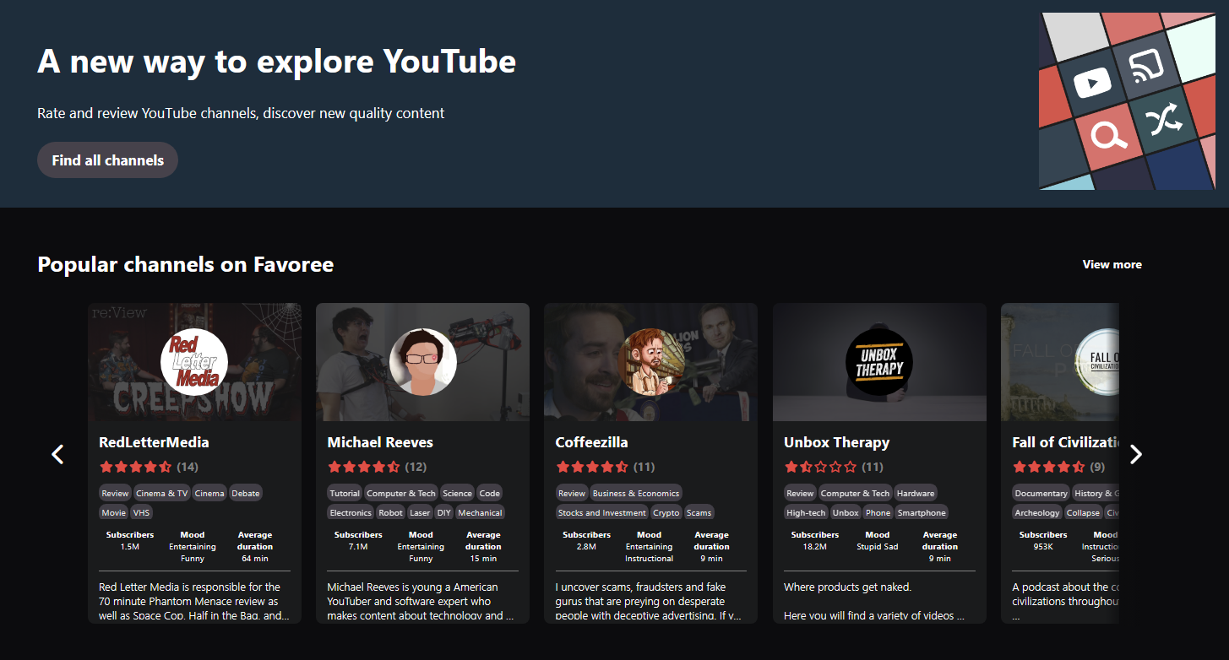Open the Unbox Therapy channel name link
This screenshot has width=1229, height=660.
836,441
